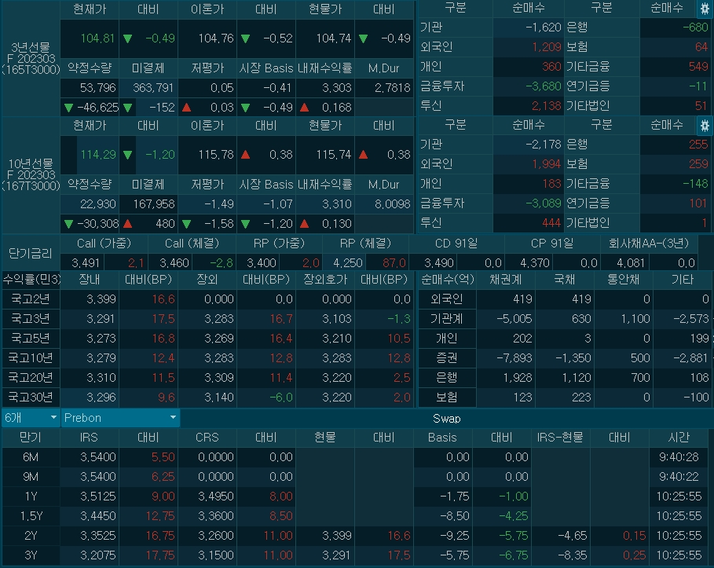The image size is (714, 568).
Task: Select the 국고10년 yield row
Action: pos(31,357)
